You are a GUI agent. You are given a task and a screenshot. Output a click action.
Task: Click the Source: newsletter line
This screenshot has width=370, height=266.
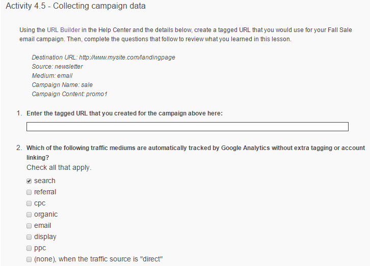[57, 67]
